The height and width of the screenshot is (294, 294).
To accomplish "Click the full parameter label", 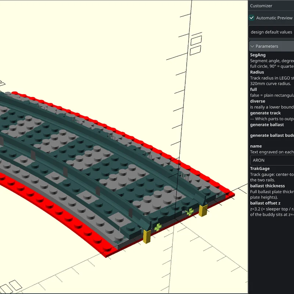I will (x=254, y=89).
